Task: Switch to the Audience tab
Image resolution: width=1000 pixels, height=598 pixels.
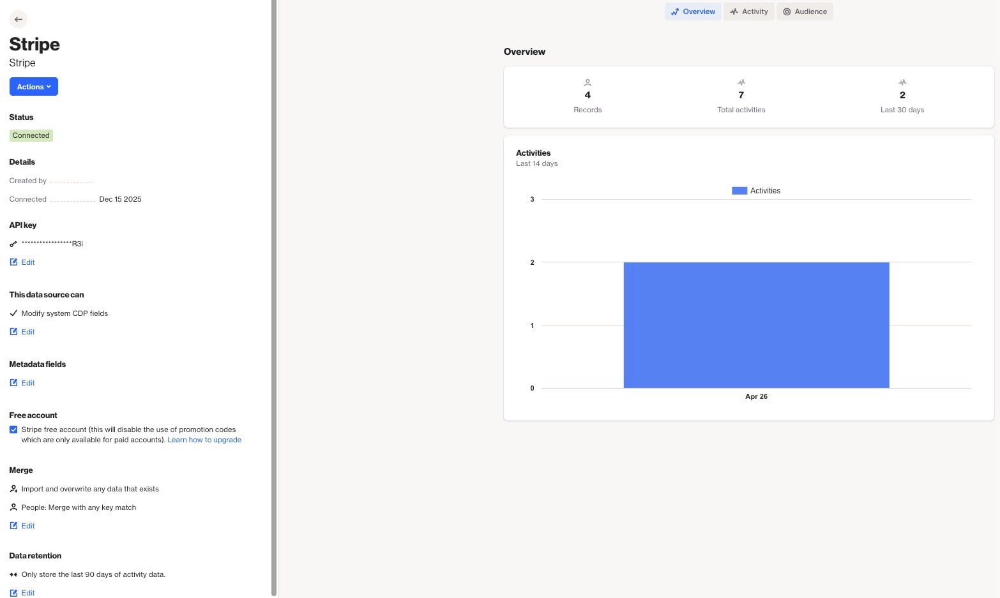Action: click(x=805, y=11)
